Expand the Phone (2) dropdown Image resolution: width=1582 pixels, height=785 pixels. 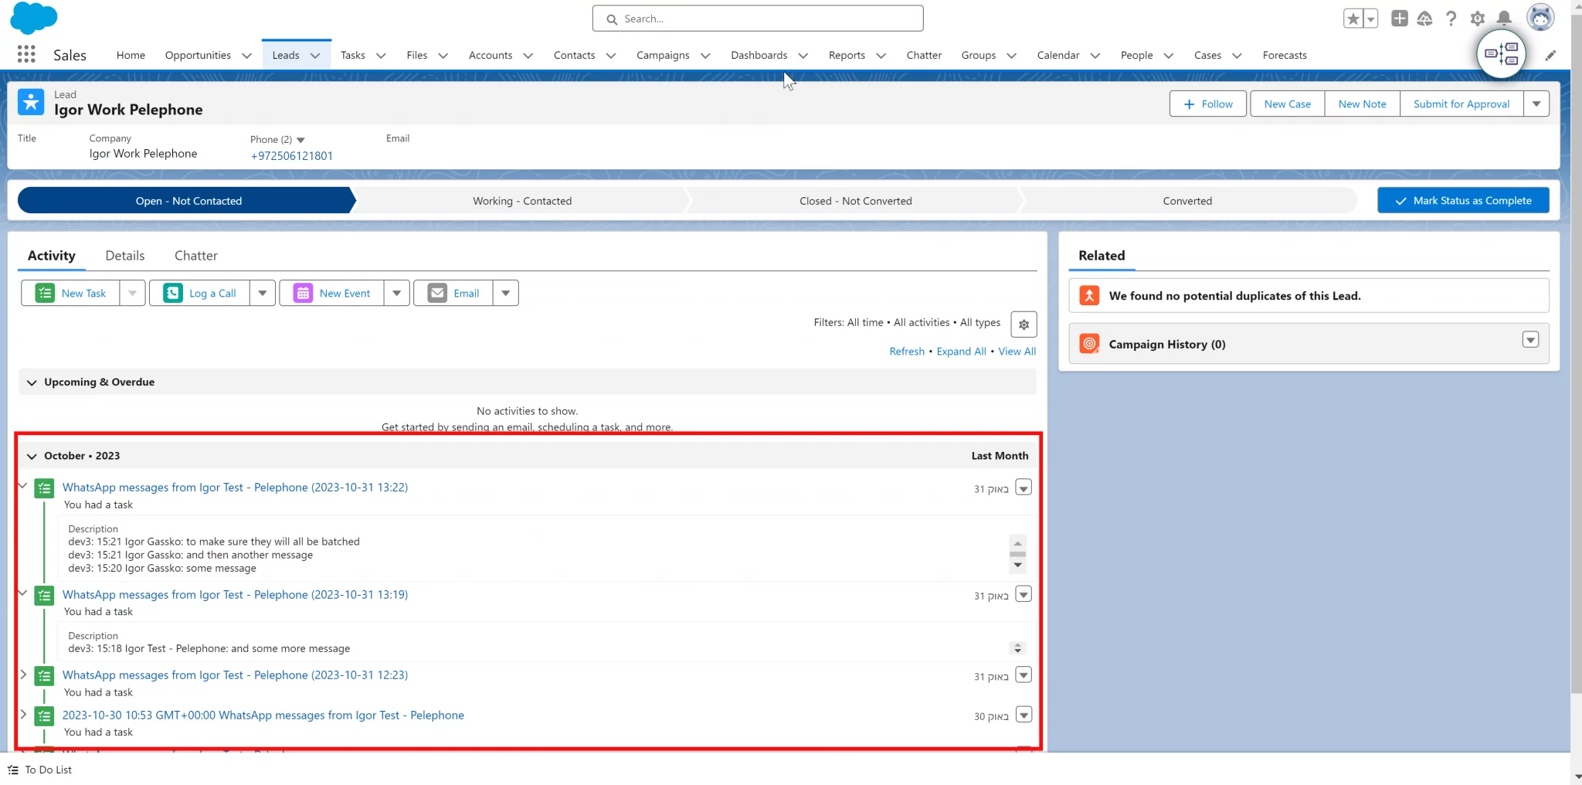pos(300,140)
